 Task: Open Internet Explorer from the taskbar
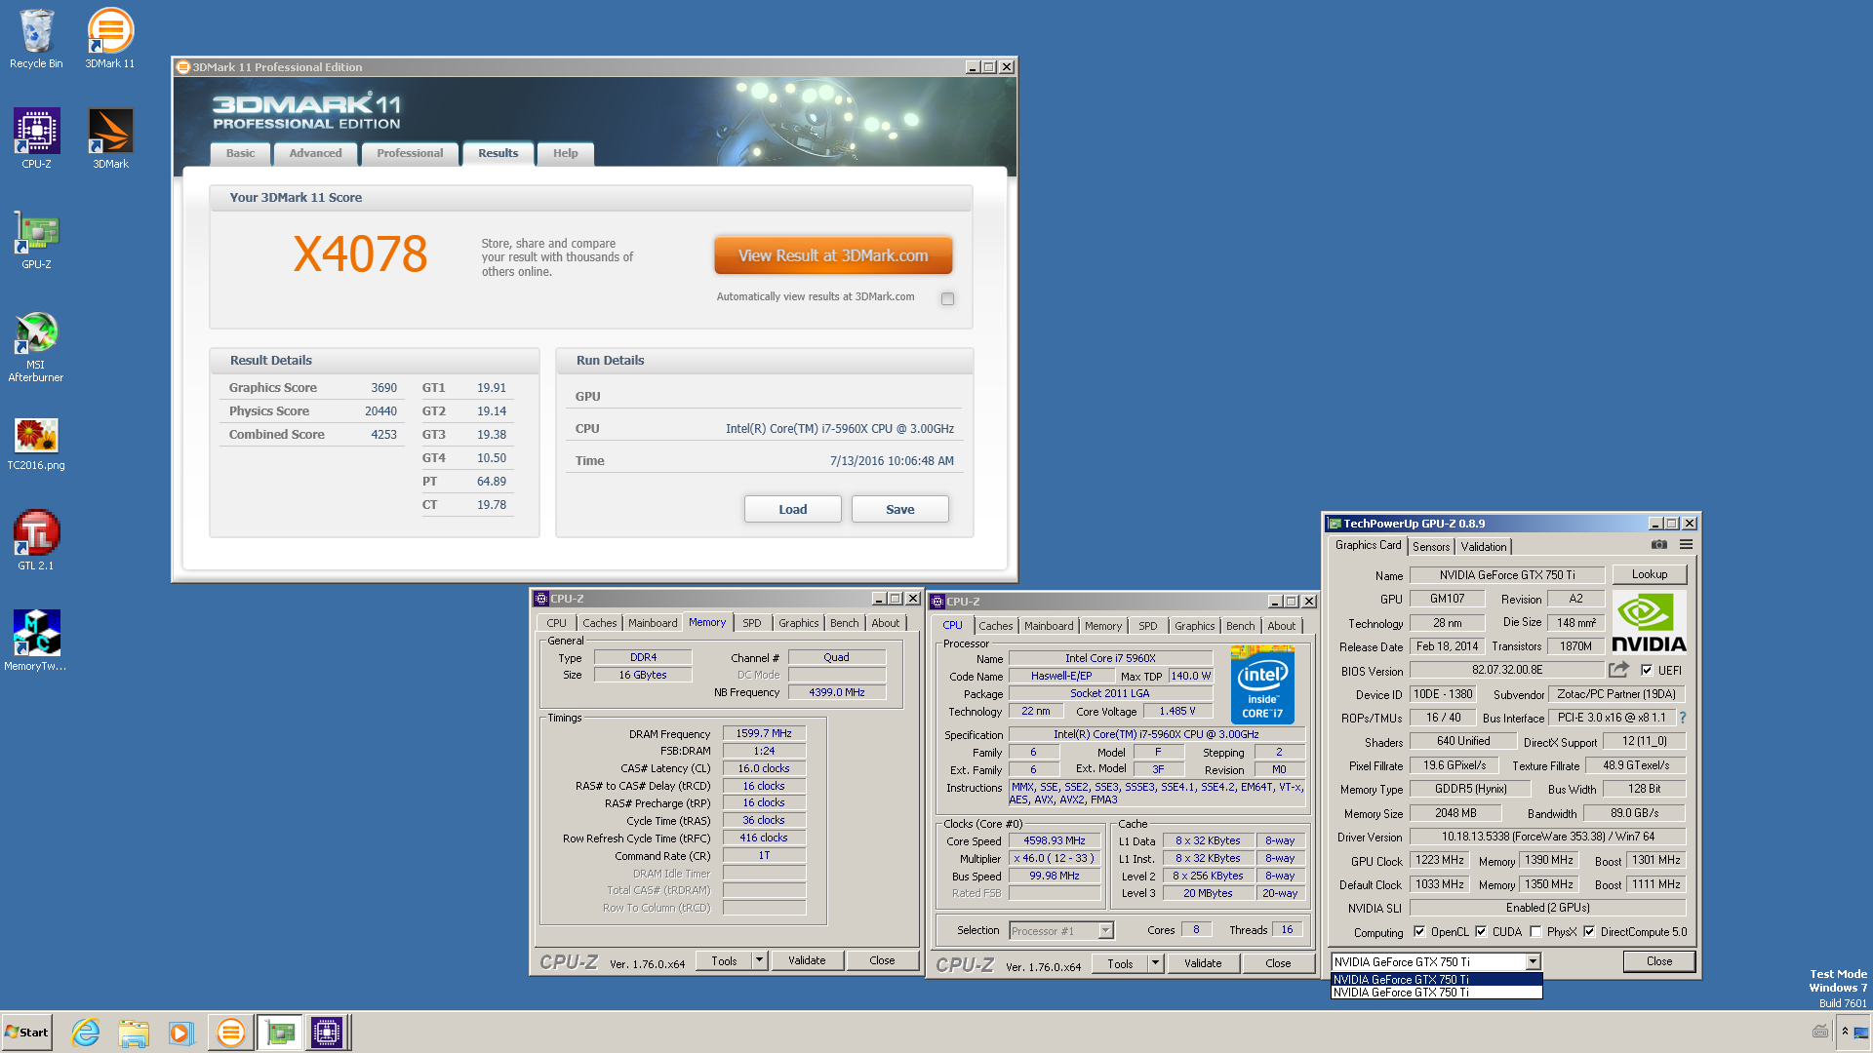86,1033
